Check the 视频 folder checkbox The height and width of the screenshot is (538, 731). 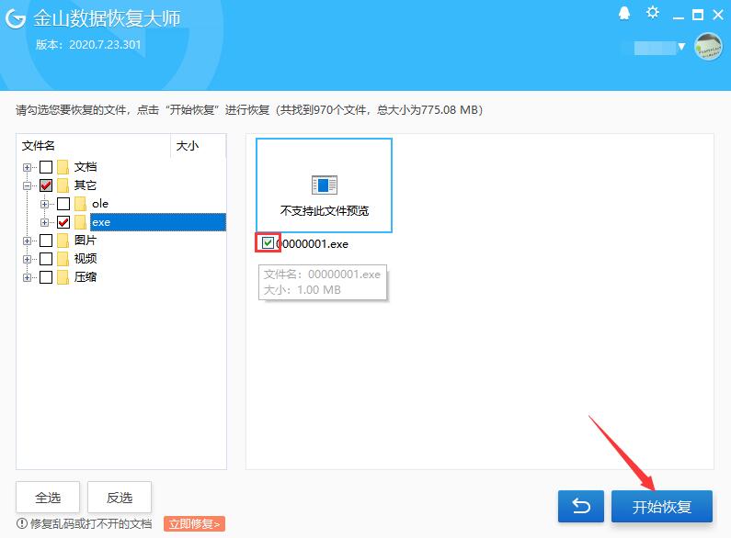(46, 259)
